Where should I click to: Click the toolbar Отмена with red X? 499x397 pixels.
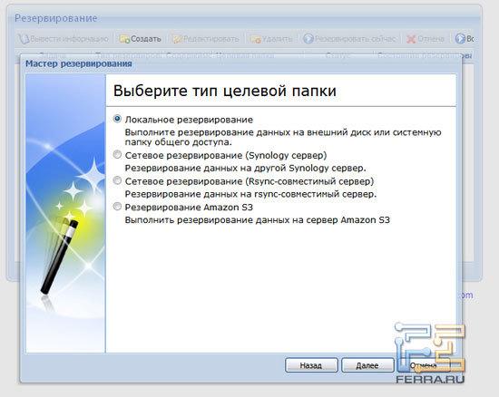pyautogui.click(x=426, y=39)
